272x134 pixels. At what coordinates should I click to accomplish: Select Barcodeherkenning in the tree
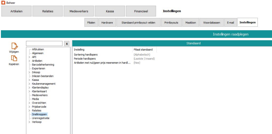tap(43, 65)
